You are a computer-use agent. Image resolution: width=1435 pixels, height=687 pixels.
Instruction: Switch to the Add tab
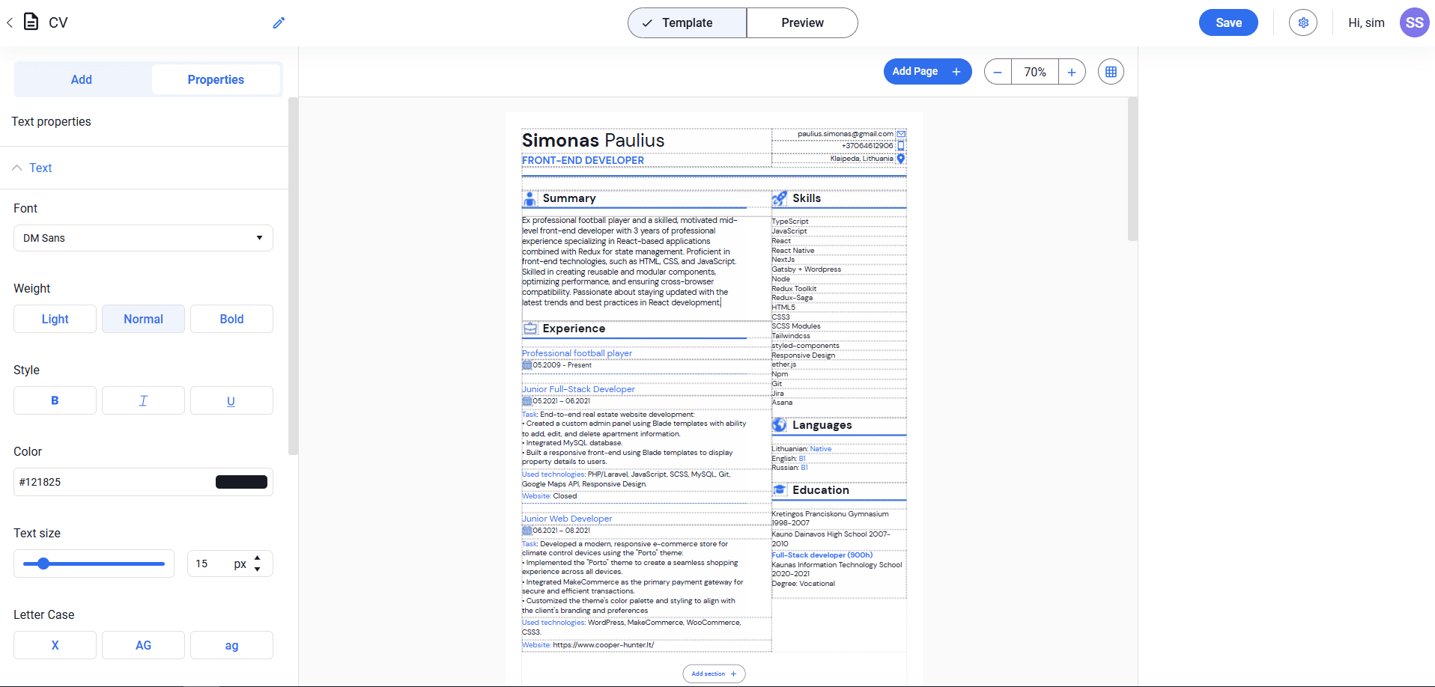(x=82, y=79)
